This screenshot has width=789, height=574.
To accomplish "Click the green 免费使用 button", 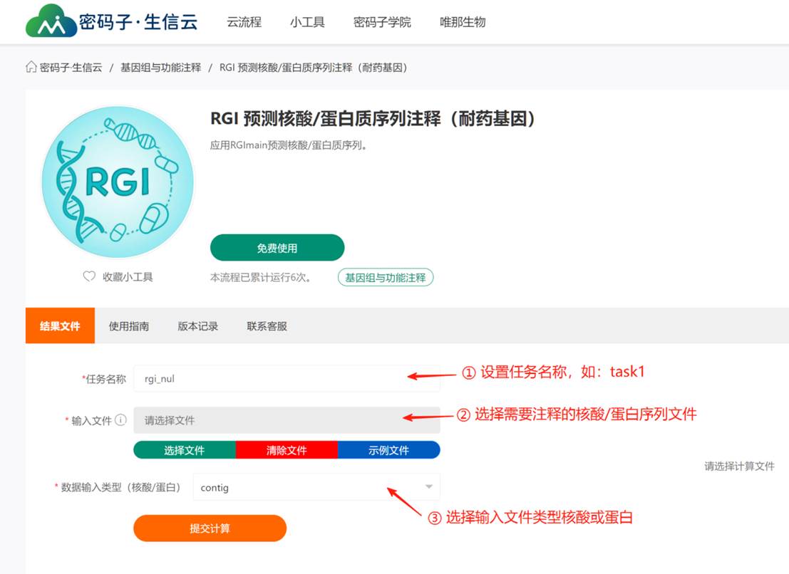I will tap(277, 248).
